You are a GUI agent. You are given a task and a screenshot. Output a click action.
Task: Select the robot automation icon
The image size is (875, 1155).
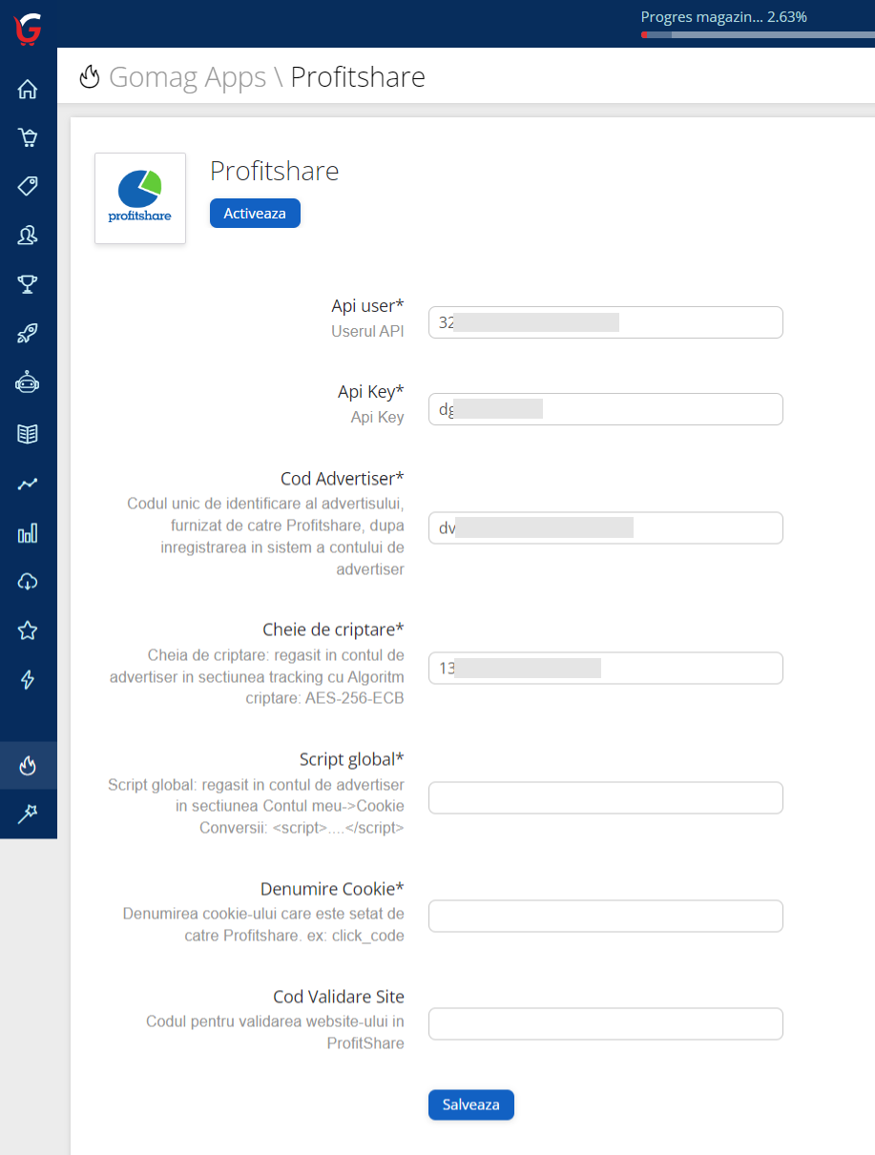[x=28, y=382]
